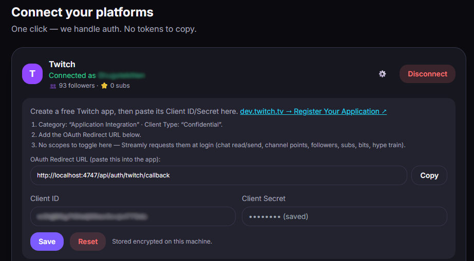Screen dimensions: 474x261
Task: Click the OAuth Redirect URL label text
Action: [95, 159]
